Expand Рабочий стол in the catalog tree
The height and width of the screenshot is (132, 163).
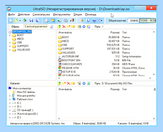10,99
